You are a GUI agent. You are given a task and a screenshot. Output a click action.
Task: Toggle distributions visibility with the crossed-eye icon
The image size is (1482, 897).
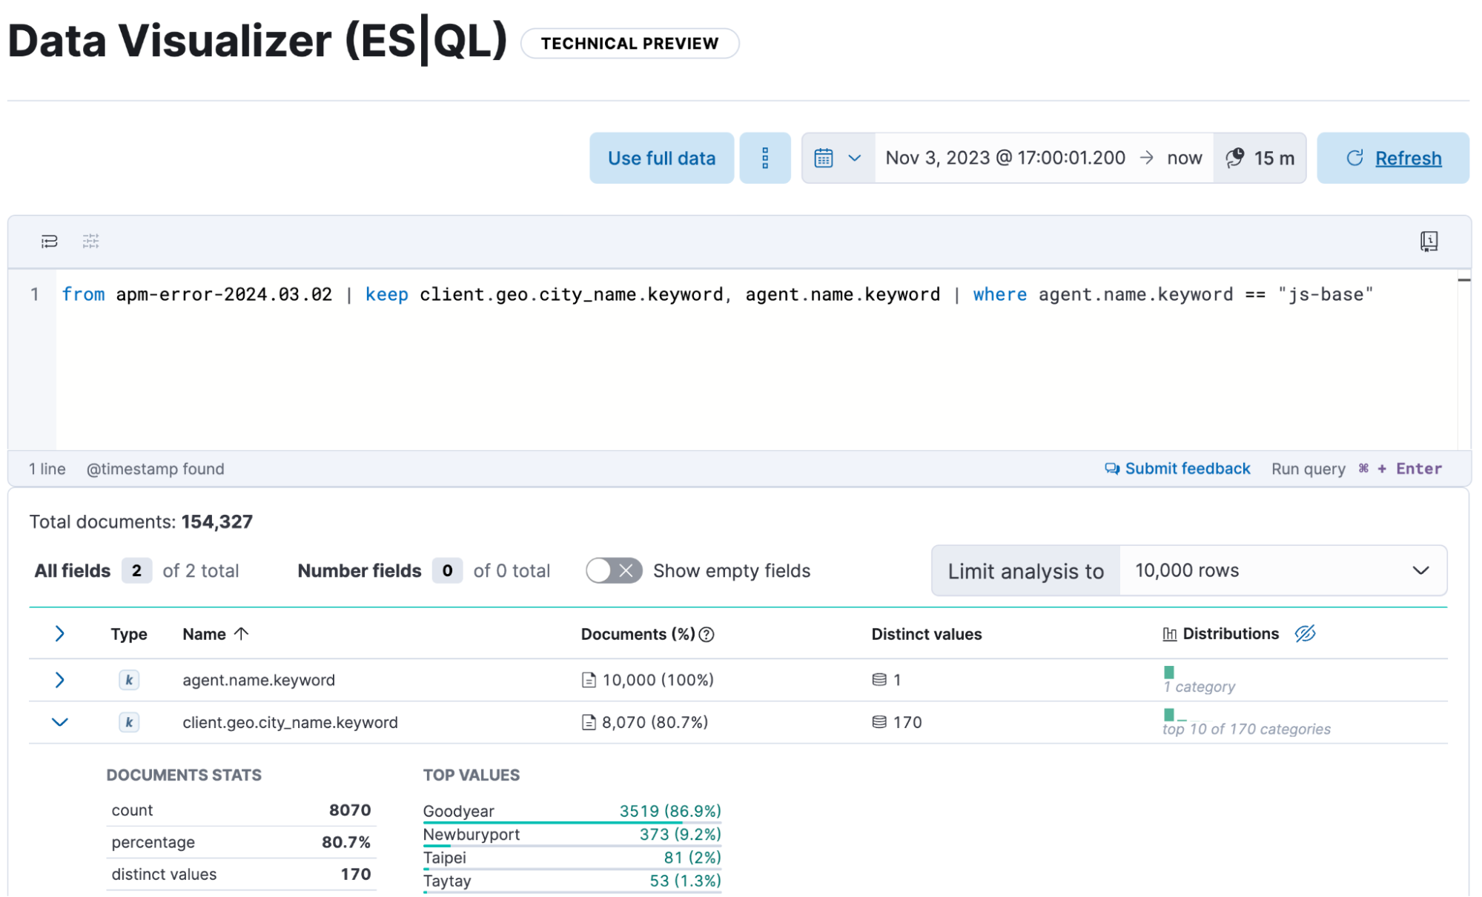point(1306,633)
